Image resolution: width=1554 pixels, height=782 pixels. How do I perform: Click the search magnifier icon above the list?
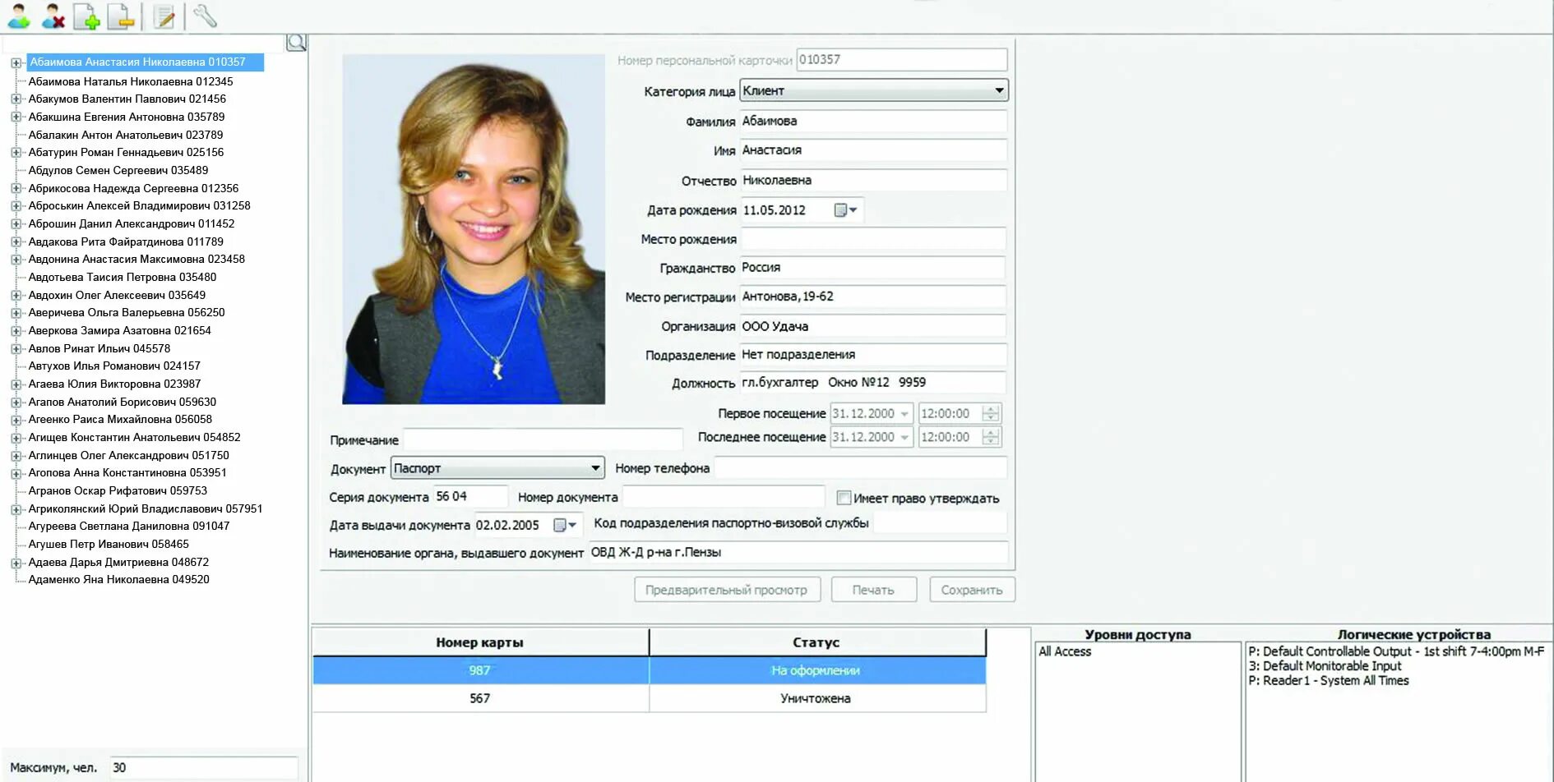tap(296, 42)
